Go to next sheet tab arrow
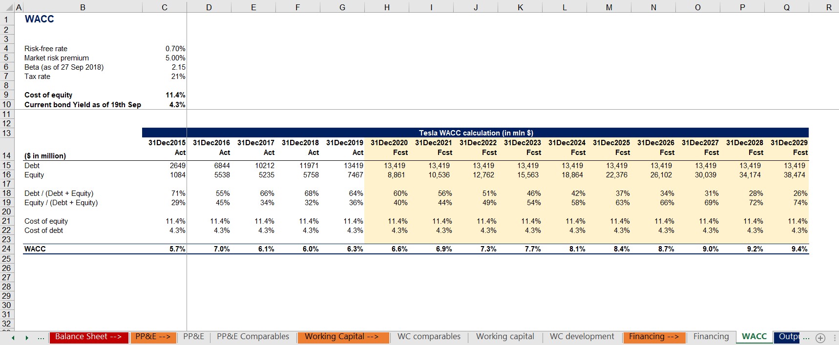This screenshot has height=345, width=839. coord(27,338)
